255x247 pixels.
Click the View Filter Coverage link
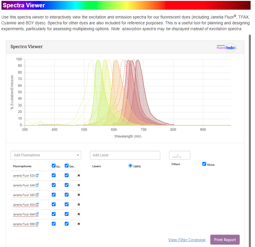(x=187, y=240)
